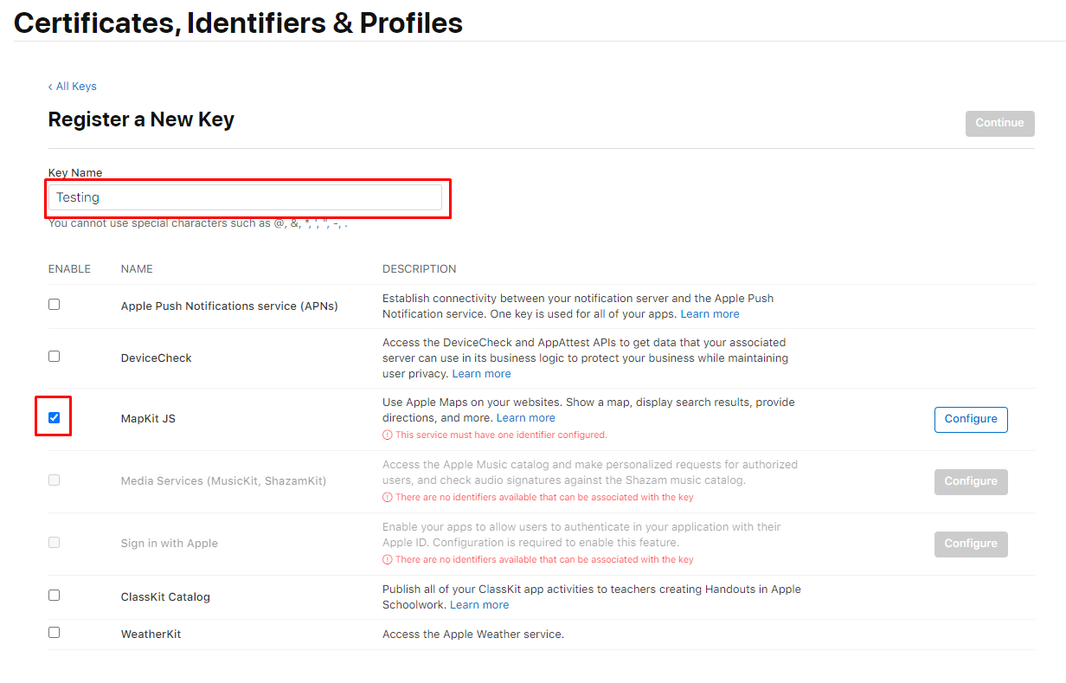Click the Sign in with Apple warning icon
Screen dimensions: 1066x683
tap(388, 560)
